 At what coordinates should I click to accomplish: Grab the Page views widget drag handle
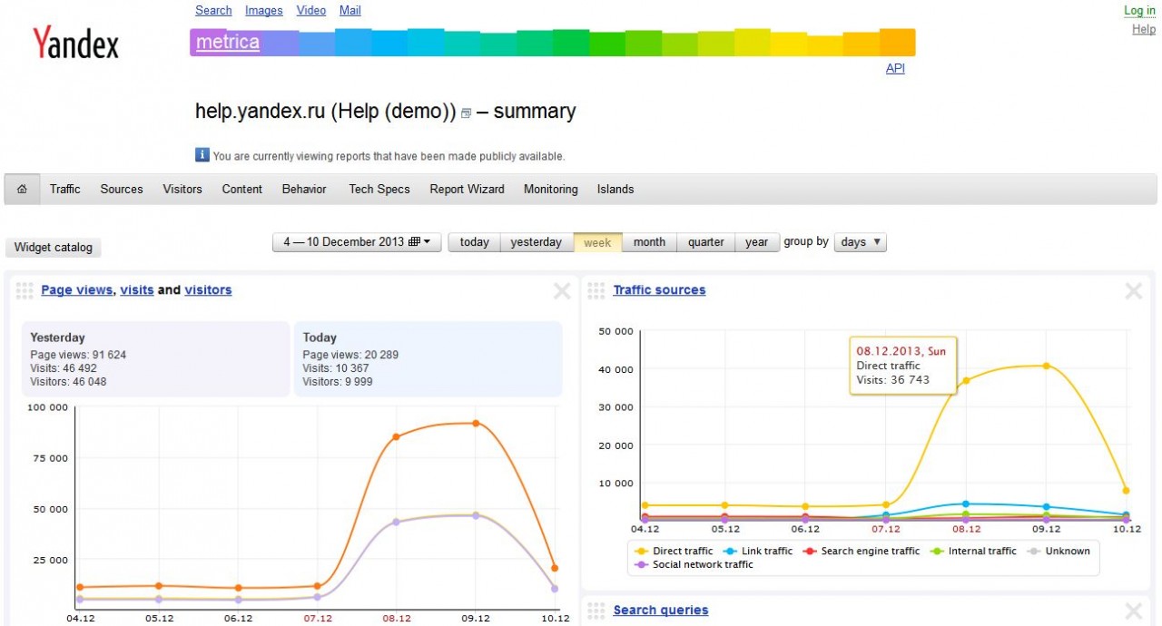click(x=25, y=290)
